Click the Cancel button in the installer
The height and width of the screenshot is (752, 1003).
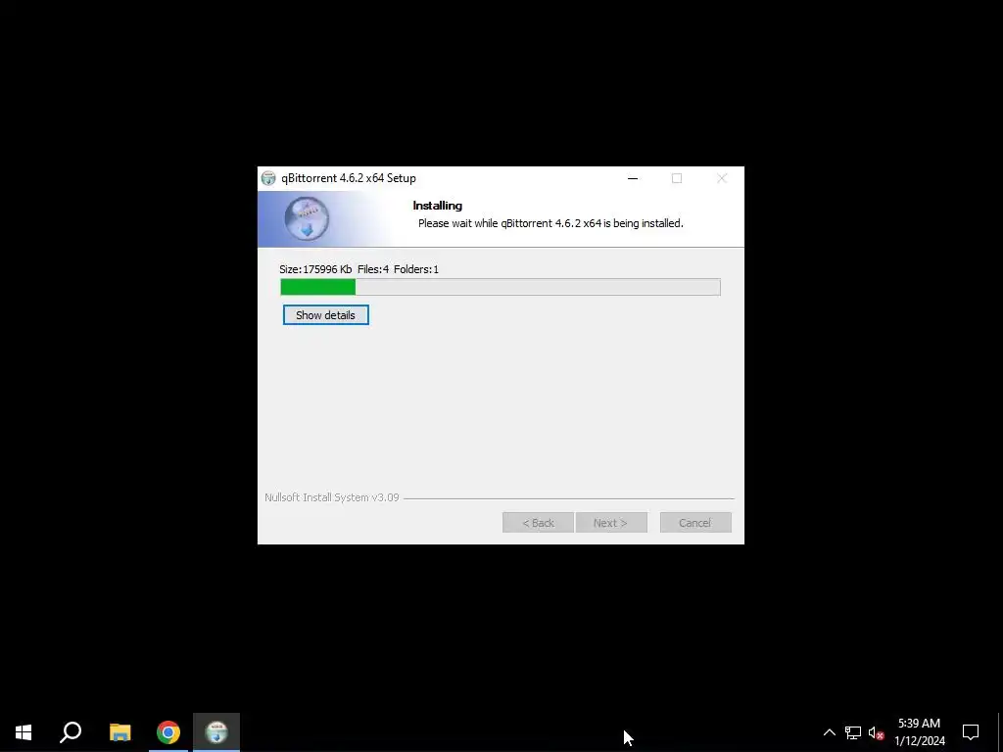695,523
